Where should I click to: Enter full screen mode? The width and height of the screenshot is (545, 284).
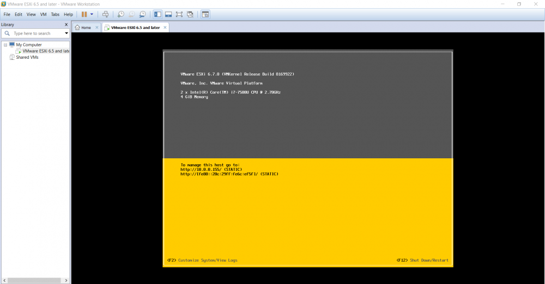tap(179, 14)
